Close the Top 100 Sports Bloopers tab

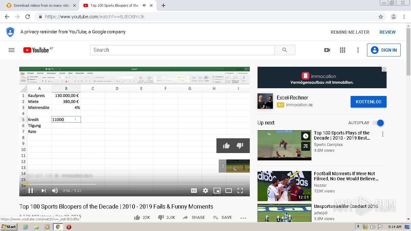pyautogui.click(x=151, y=5)
